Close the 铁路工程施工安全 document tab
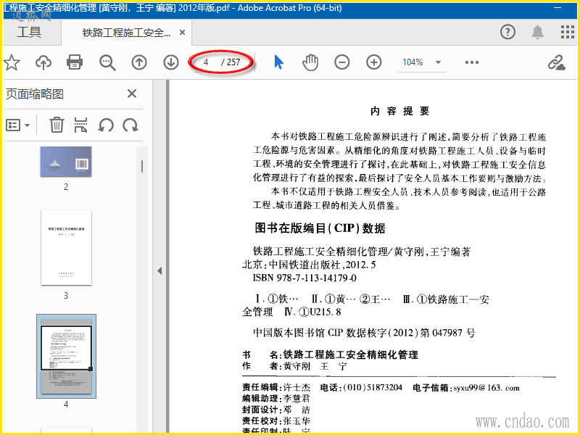580x435 pixels. 182,33
